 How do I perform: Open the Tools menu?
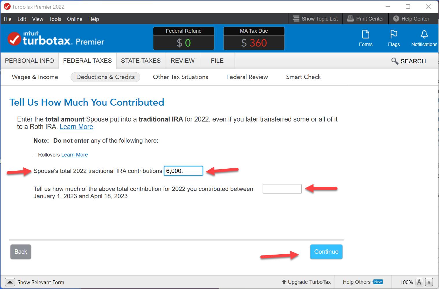tap(55, 19)
